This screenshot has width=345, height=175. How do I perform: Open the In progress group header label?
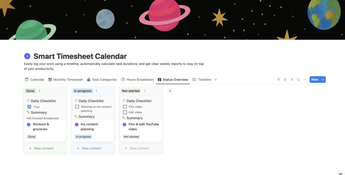(x=83, y=91)
